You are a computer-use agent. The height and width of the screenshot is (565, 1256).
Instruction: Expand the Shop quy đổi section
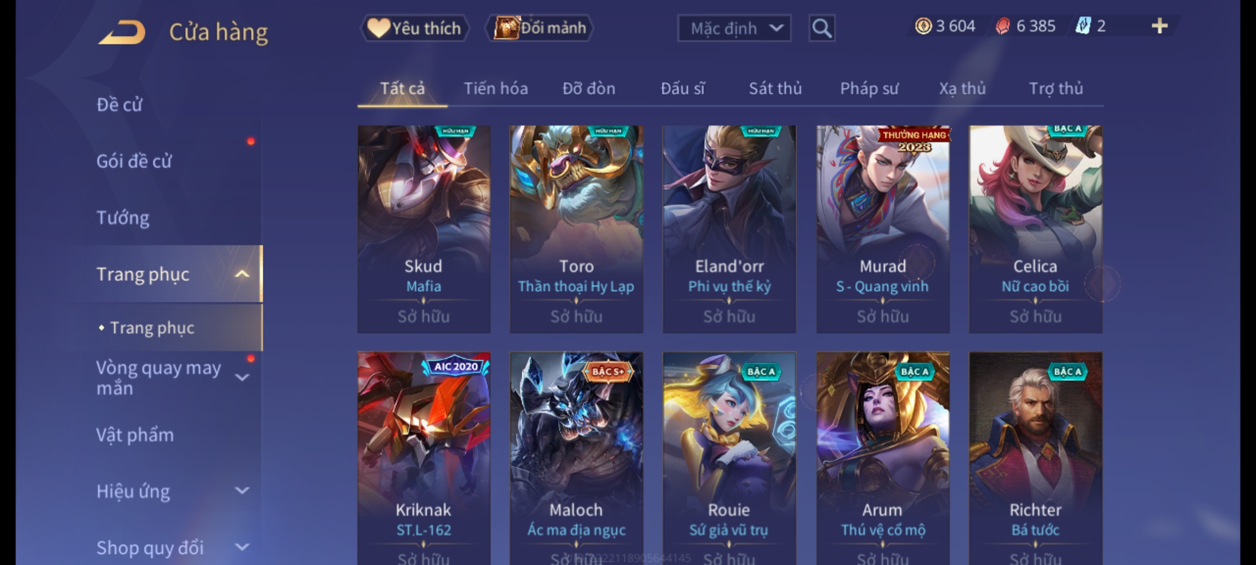click(242, 547)
